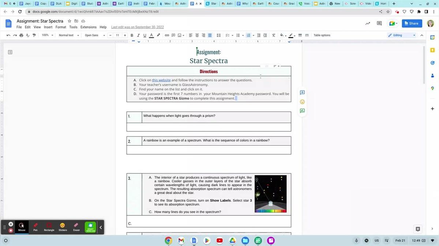The image size is (439, 246).
Task: Open the Extensions menu
Action: [x=88, y=27]
